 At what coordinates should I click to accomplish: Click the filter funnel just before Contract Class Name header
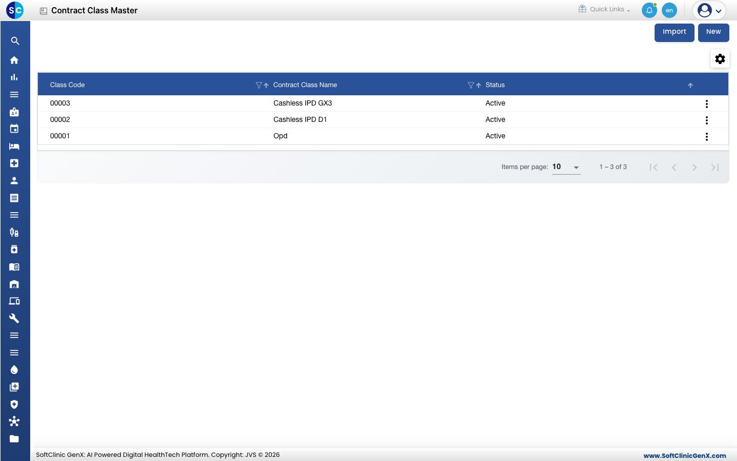coord(259,85)
